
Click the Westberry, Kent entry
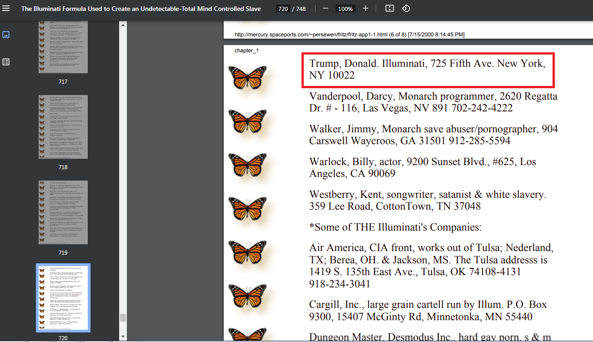coord(427,200)
